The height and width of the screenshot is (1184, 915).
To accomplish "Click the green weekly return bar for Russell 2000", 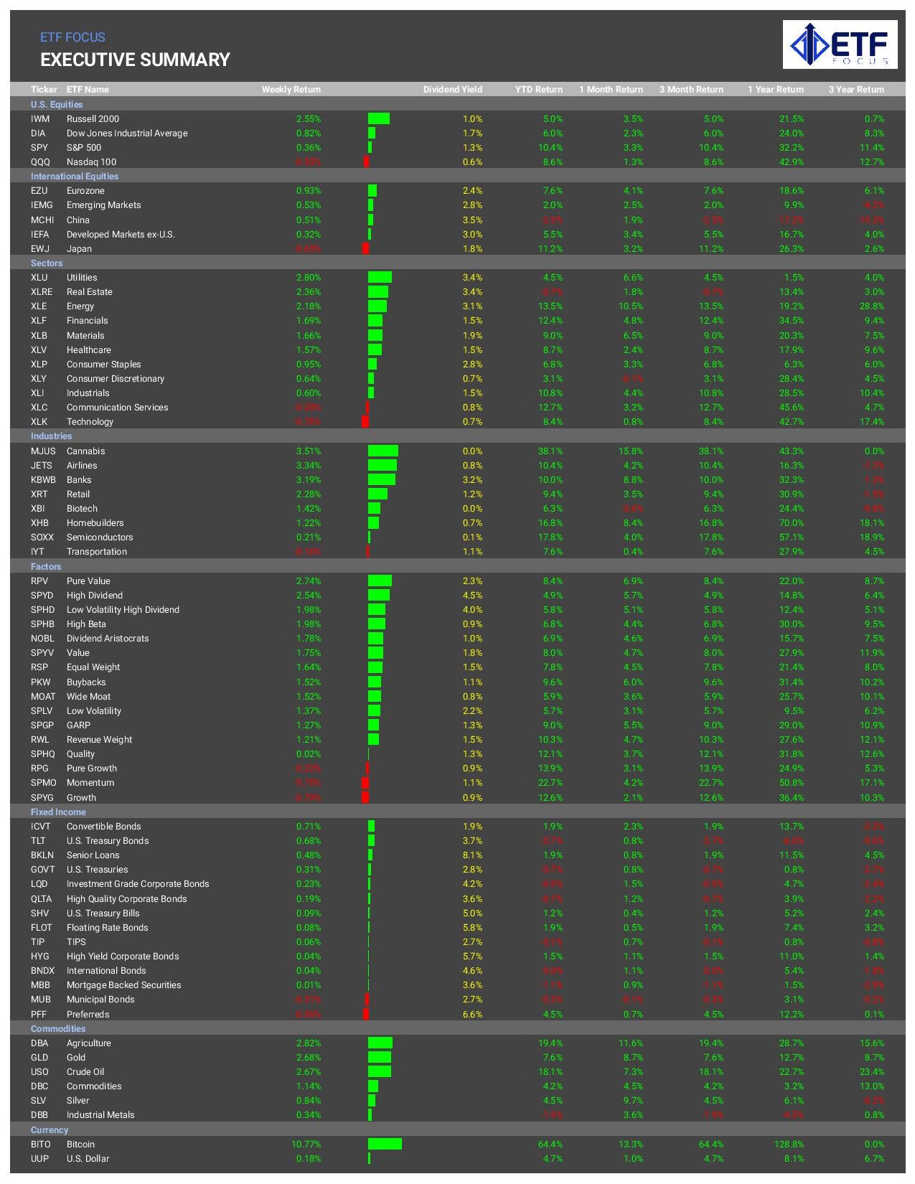I will pyautogui.click(x=379, y=118).
